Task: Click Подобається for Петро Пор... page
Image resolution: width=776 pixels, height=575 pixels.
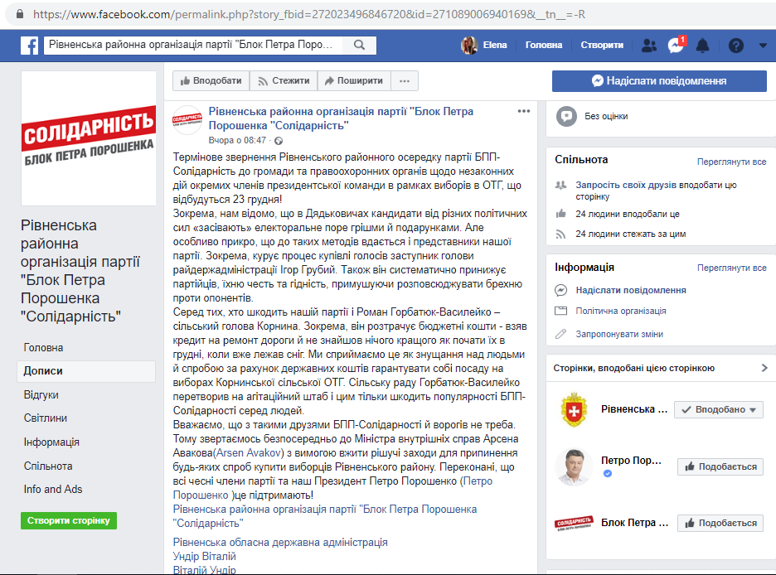Action: [720, 466]
